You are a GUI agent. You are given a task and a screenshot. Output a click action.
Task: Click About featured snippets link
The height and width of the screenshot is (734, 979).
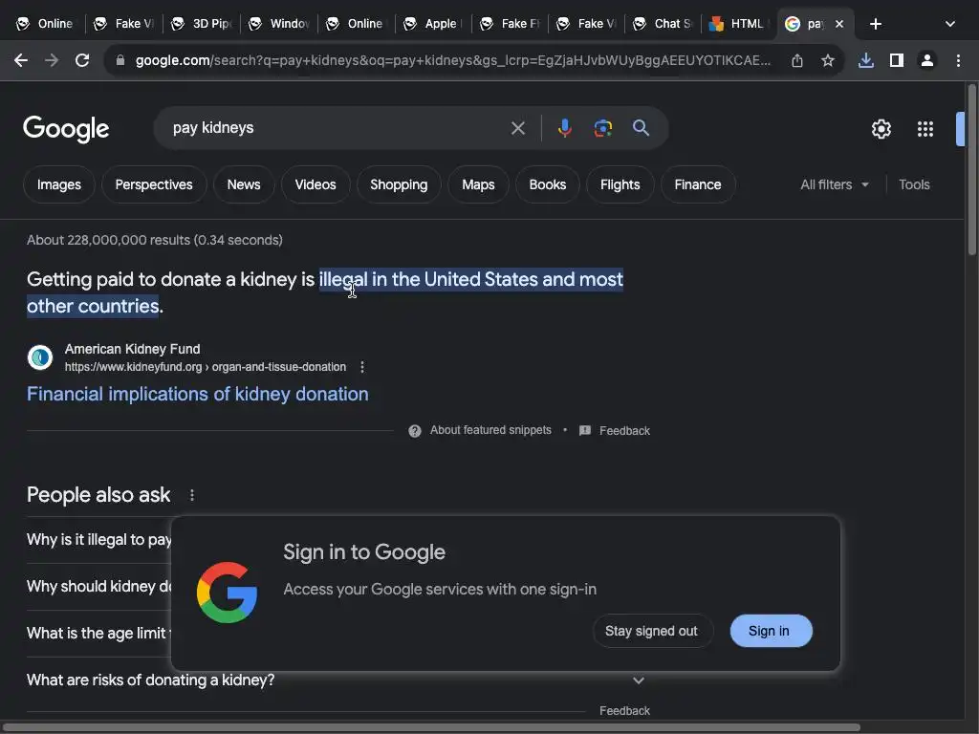490,431
